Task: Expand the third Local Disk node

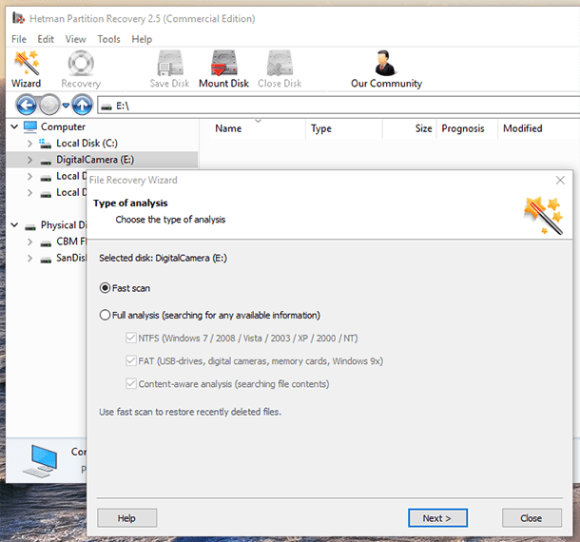Action: pyautogui.click(x=30, y=177)
